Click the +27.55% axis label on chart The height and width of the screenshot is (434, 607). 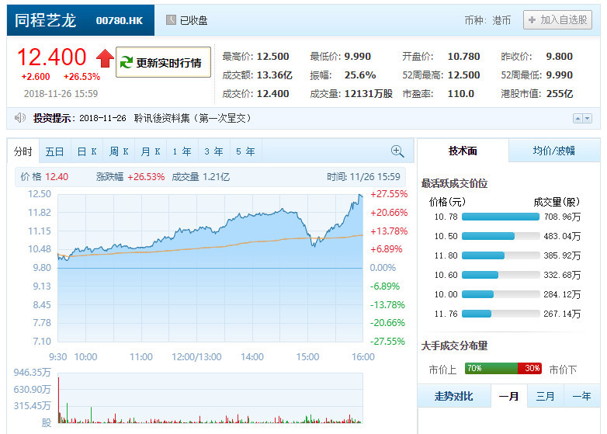[x=389, y=194]
